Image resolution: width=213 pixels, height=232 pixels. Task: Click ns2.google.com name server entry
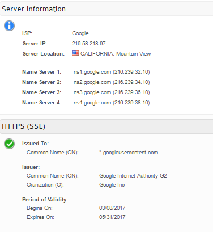pyautogui.click(x=112, y=82)
